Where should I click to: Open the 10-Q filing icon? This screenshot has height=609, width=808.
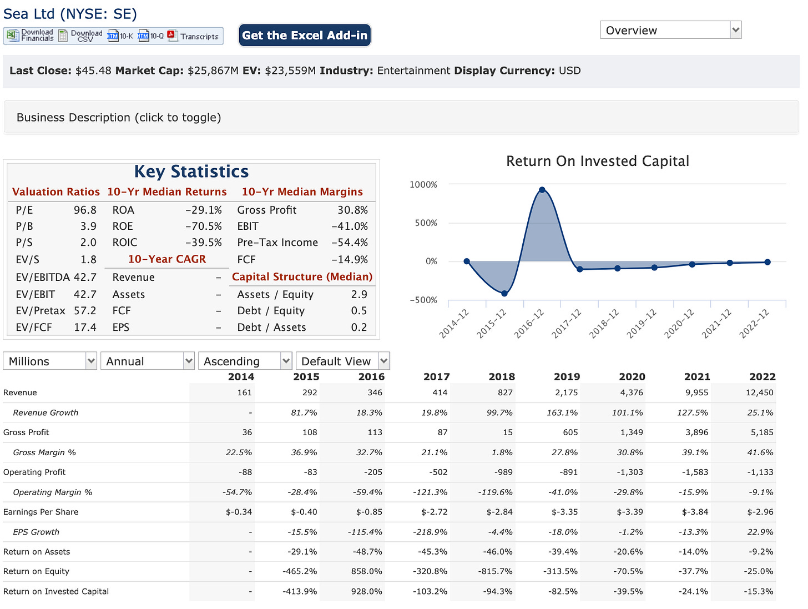[151, 36]
